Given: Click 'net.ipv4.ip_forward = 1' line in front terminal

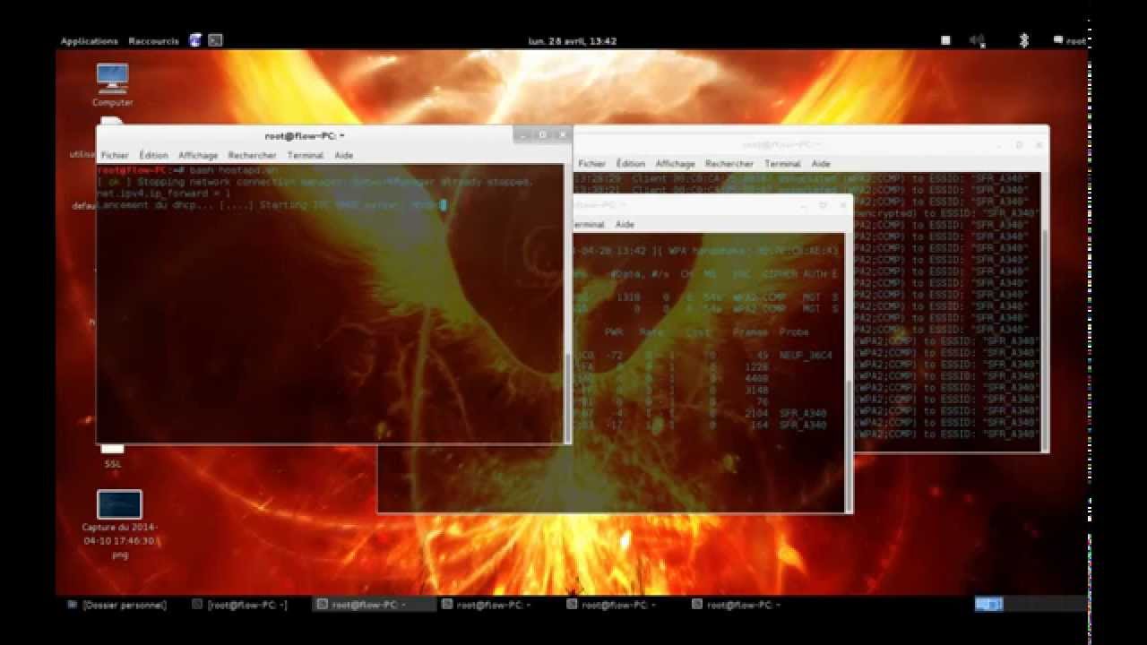Looking at the screenshot, I should (164, 193).
